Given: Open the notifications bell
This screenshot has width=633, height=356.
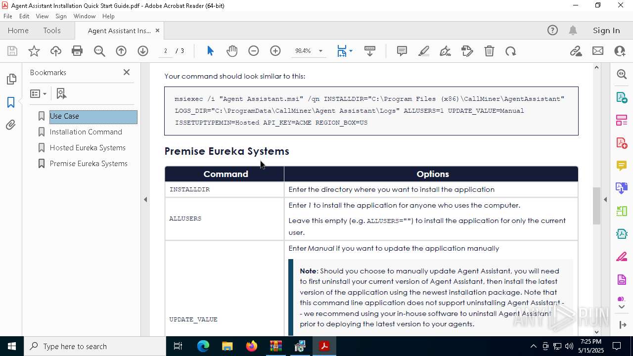Looking at the screenshot, I should tap(573, 31).
